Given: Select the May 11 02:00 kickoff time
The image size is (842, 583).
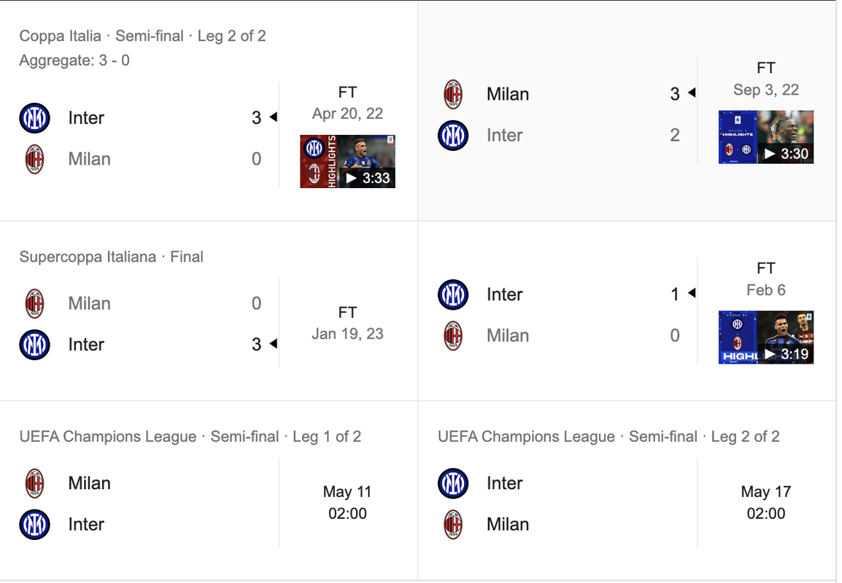Looking at the screenshot, I should click(x=347, y=503).
